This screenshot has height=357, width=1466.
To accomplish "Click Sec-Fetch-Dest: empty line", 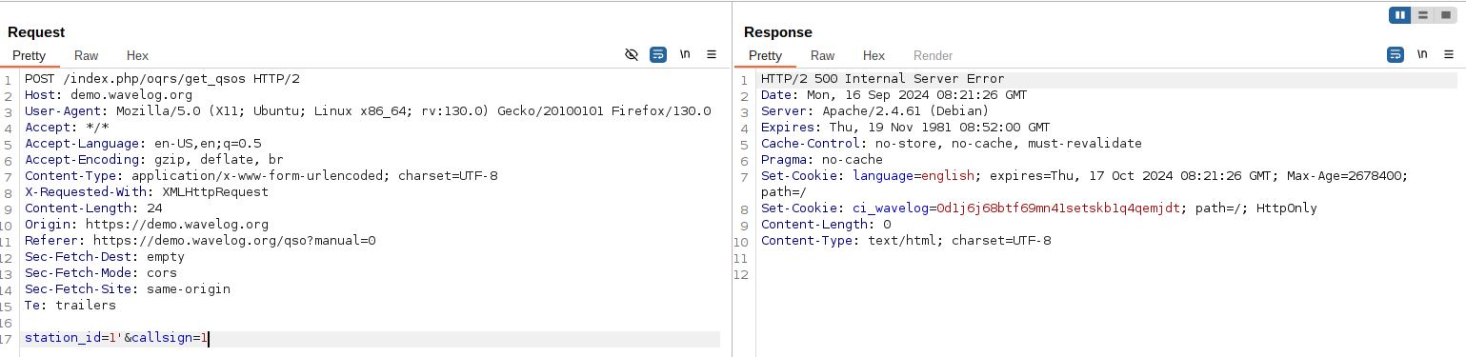I will pyautogui.click(x=105, y=257).
